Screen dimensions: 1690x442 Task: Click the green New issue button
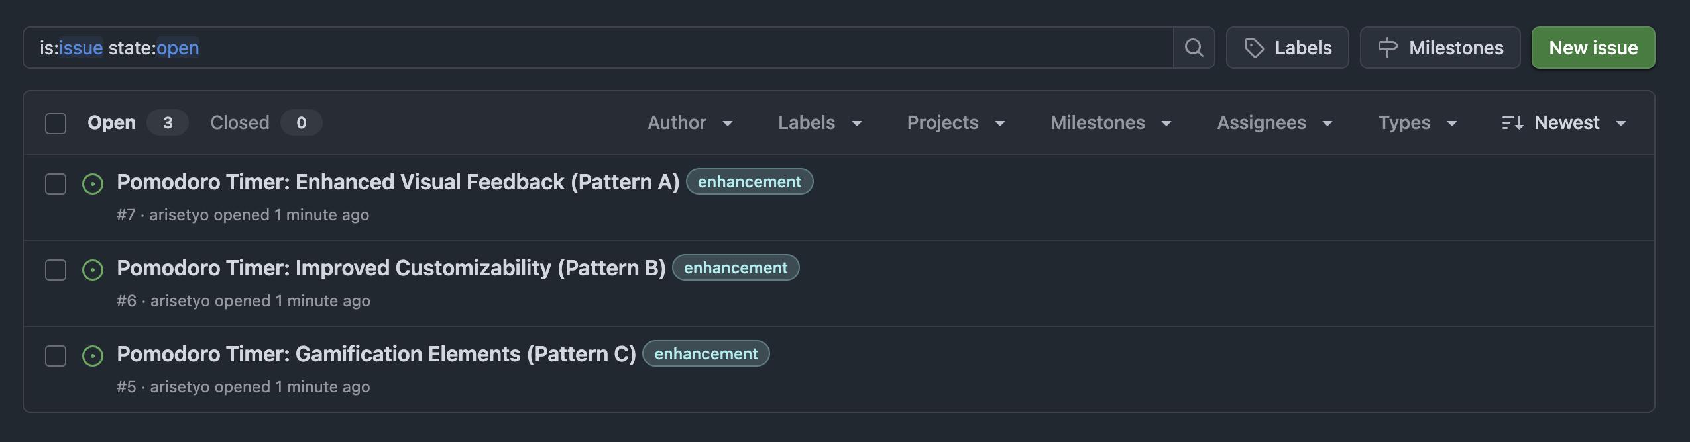(1593, 48)
